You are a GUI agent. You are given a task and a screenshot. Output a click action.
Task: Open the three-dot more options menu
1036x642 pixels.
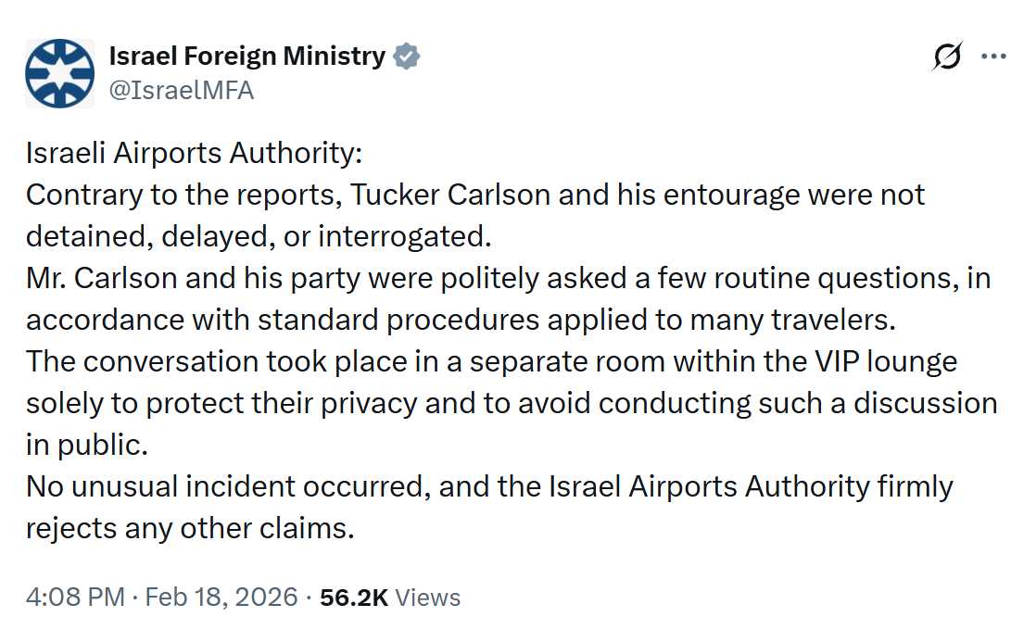993,57
